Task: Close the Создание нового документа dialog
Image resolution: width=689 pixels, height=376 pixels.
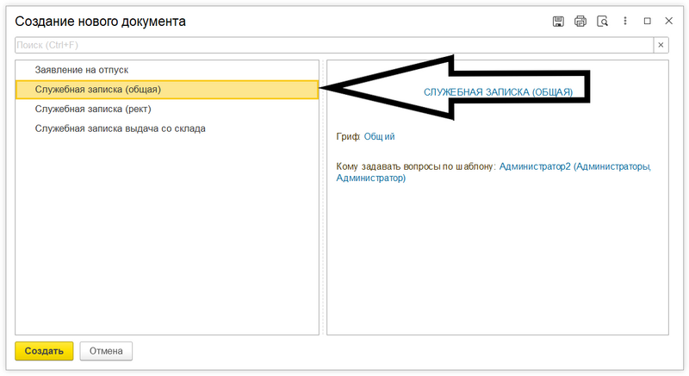Action: click(x=669, y=21)
